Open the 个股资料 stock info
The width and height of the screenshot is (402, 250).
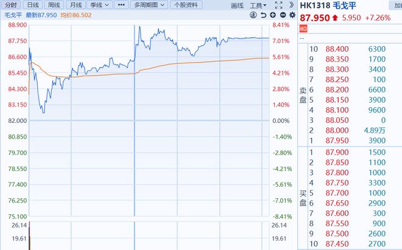click(186, 5)
